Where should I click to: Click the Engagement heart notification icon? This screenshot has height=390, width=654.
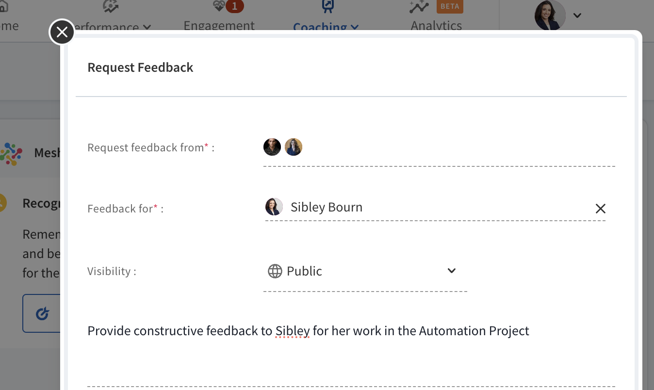220,6
